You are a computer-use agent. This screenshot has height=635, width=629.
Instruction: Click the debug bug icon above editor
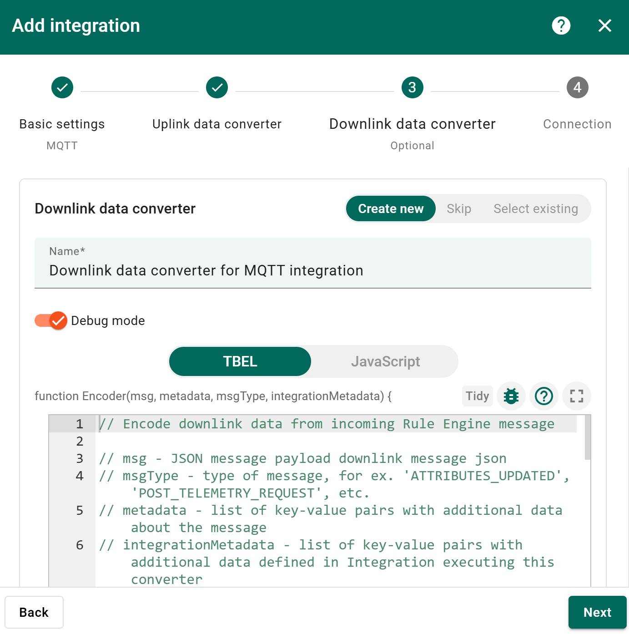(x=511, y=396)
